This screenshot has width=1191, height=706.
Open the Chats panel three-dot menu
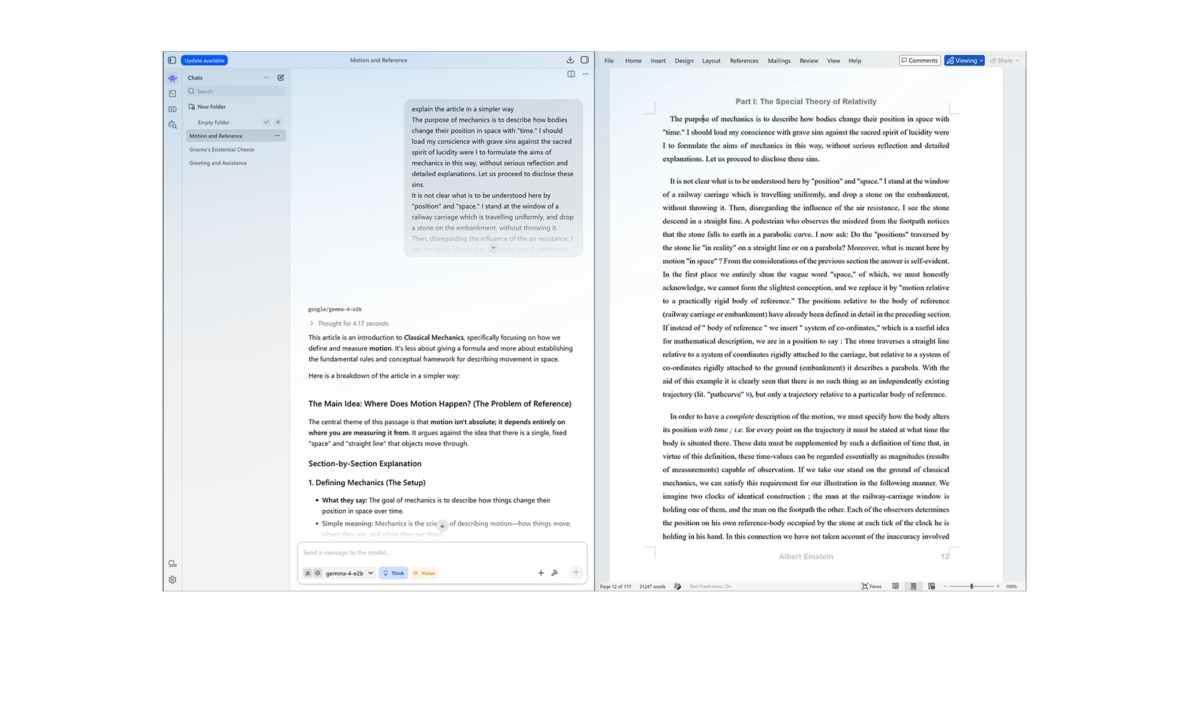pos(266,78)
